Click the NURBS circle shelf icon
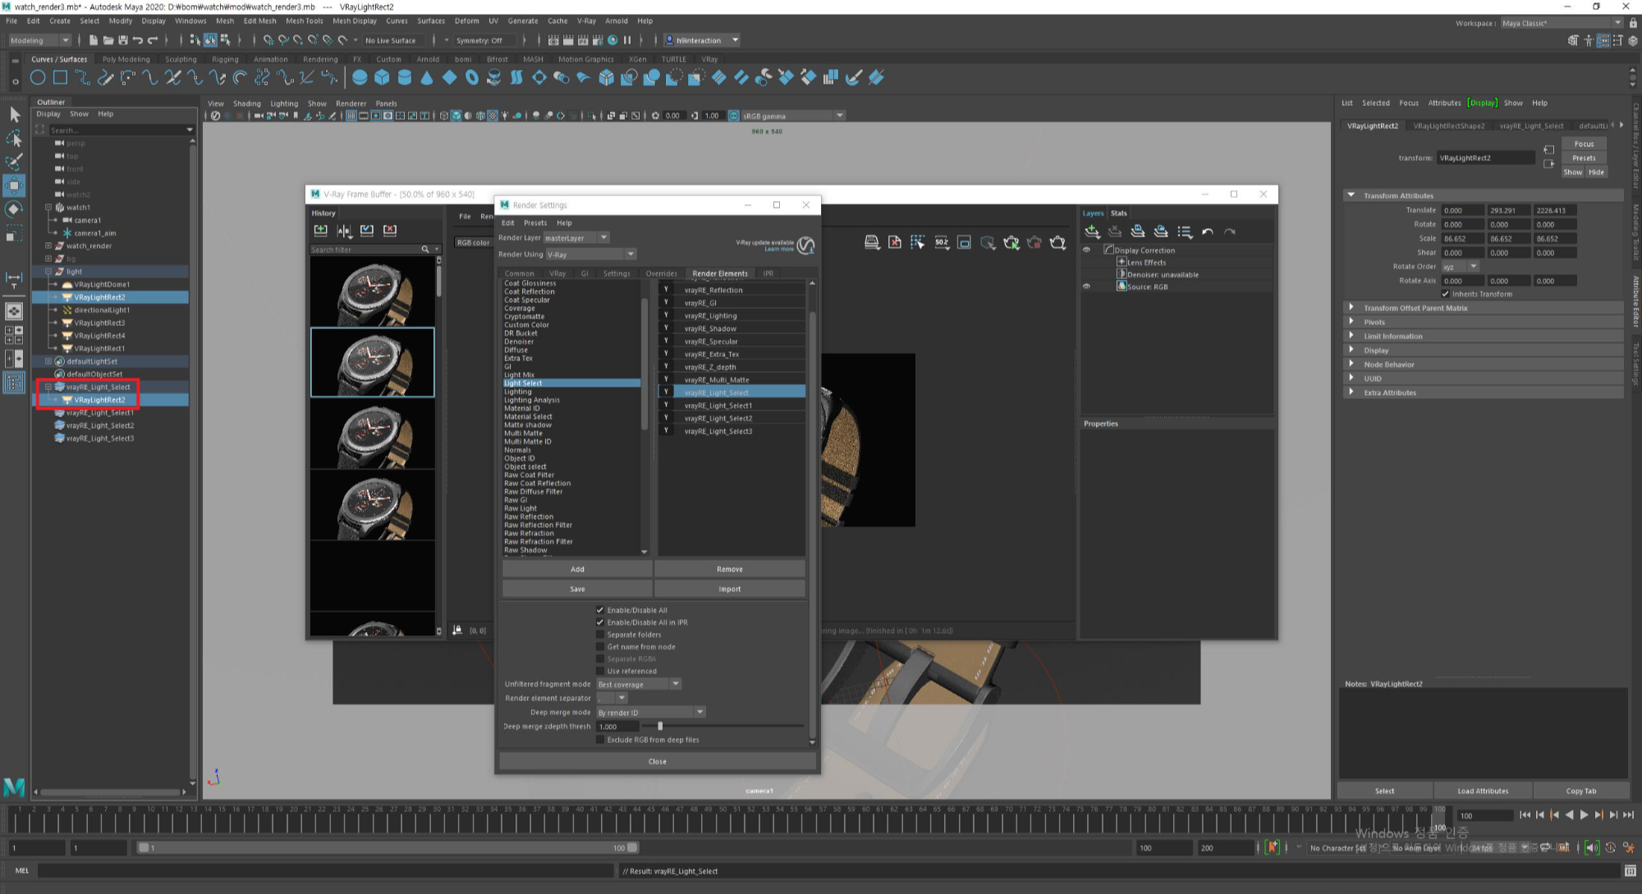The width and height of the screenshot is (1642, 894). point(38,78)
